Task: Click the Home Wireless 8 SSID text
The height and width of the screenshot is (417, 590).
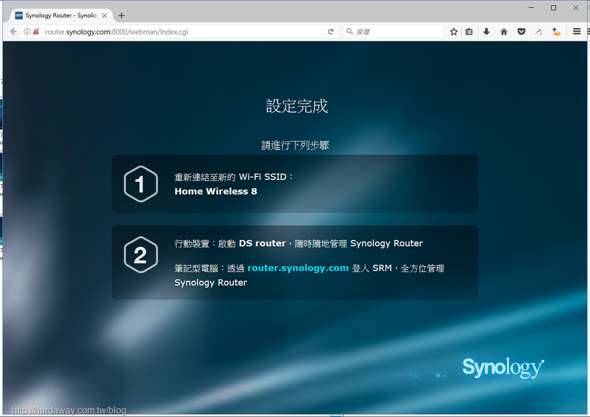Action: click(215, 191)
